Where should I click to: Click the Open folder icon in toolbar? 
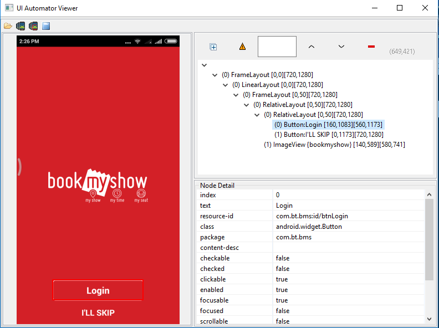click(8, 26)
